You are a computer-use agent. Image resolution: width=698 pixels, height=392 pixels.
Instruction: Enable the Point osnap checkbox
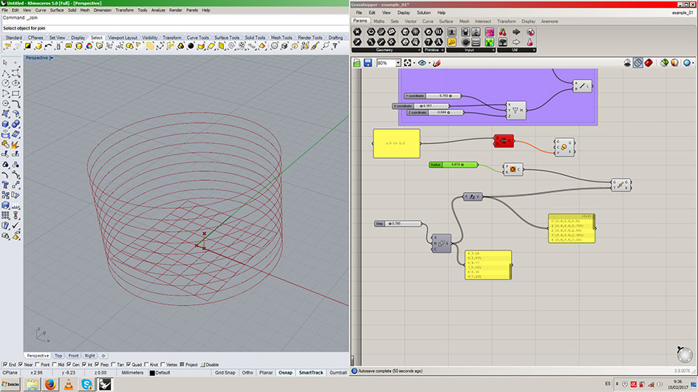[36, 365]
